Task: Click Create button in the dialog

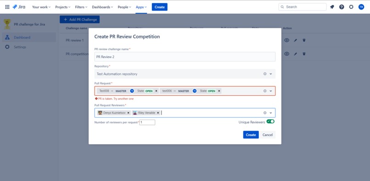Action: coord(251,135)
